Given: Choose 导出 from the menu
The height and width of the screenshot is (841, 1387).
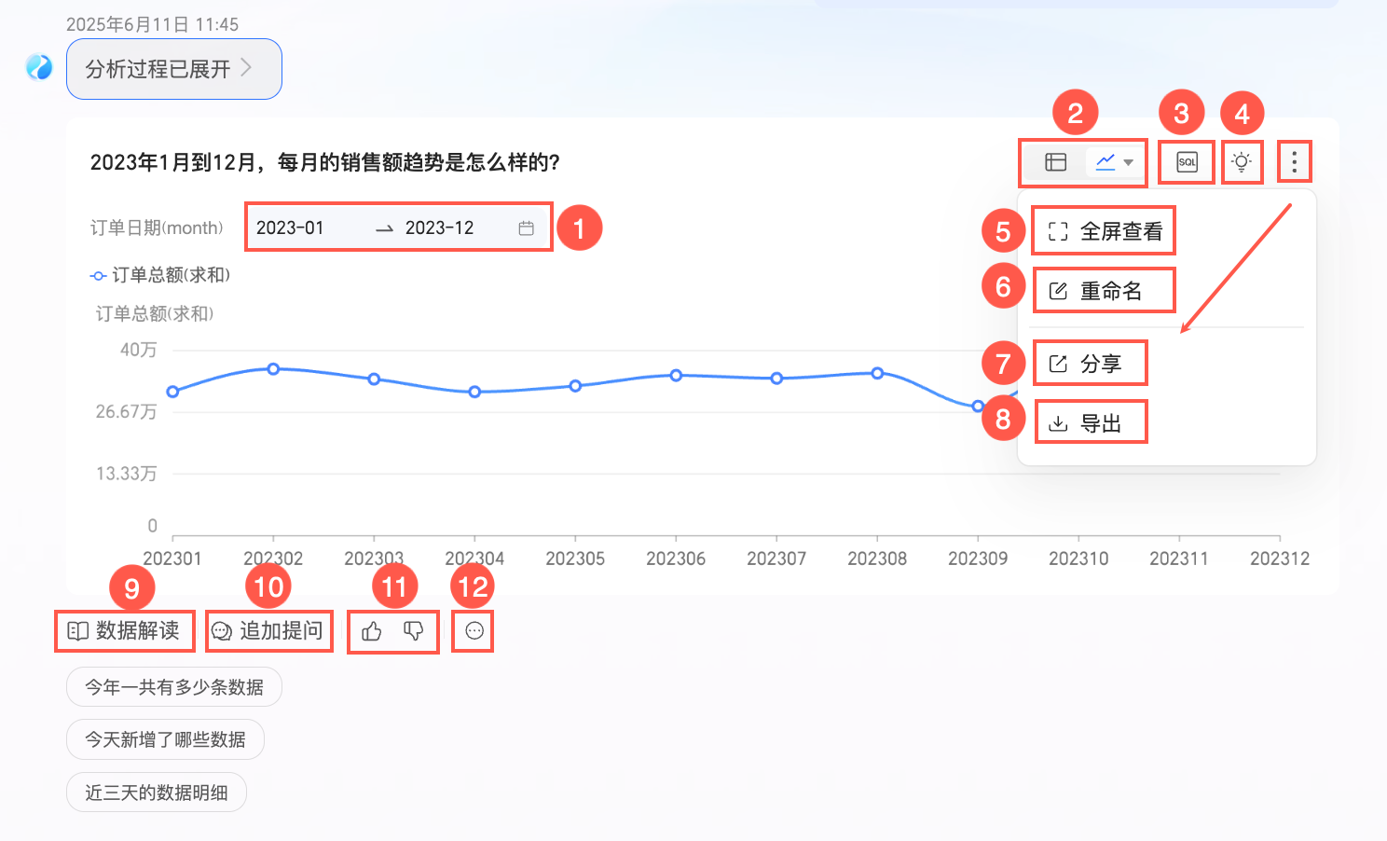Looking at the screenshot, I should tap(1085, 423).
